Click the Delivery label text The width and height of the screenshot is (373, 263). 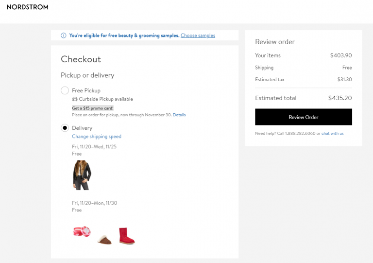click(x=82, y=128)
